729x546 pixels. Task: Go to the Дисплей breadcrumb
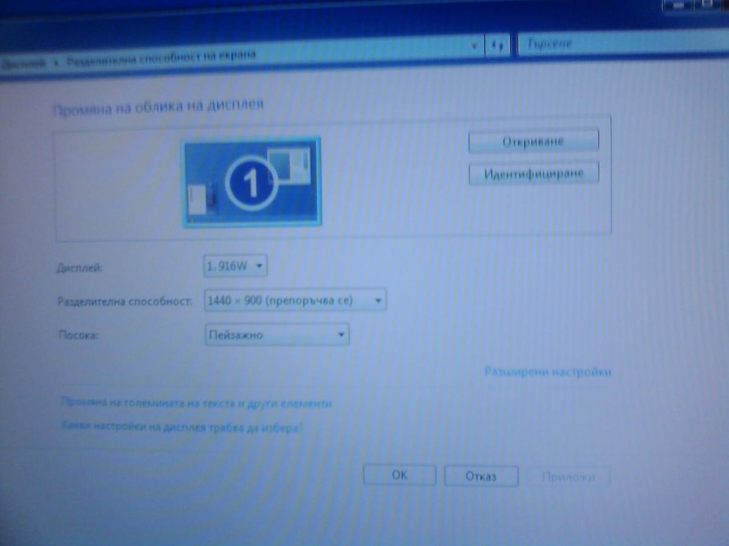coord(23,62)
